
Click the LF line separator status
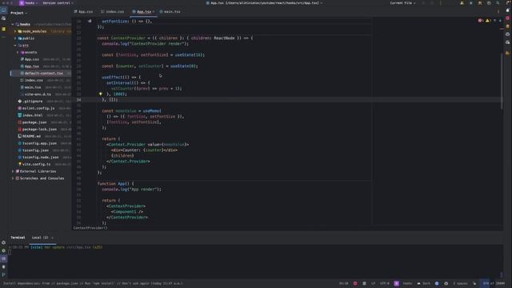pos(374,283)
